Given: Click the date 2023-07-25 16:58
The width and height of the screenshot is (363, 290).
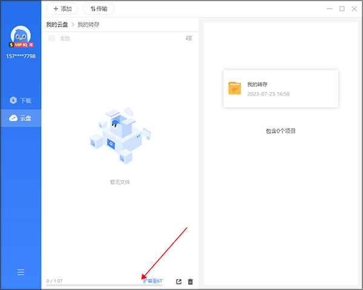Looking at the screenshot, I should tap(268, 94).
